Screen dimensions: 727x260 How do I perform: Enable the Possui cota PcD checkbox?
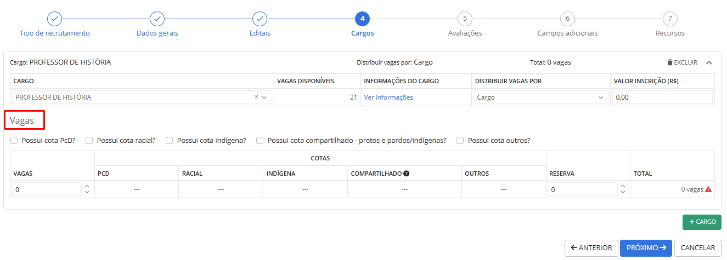coord(14,140)
